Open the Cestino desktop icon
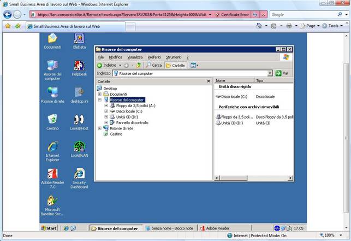Screen dimensions: 351x241 52,120
